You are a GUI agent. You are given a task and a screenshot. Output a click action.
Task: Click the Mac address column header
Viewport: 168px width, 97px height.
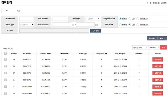pyautogui.click(x=27, y=53)
